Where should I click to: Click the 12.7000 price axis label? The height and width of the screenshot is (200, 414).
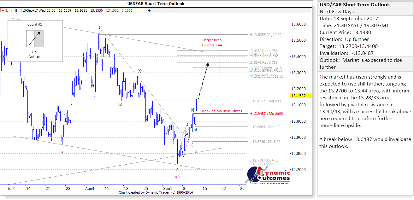(x=298, y=170)
